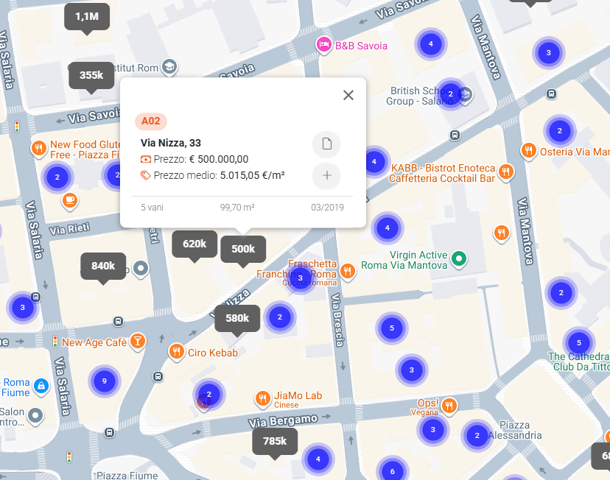The height and width of the screenshot is (480, 610).
Task: Select the 1,1M price marker
Action: click(87, 15)
